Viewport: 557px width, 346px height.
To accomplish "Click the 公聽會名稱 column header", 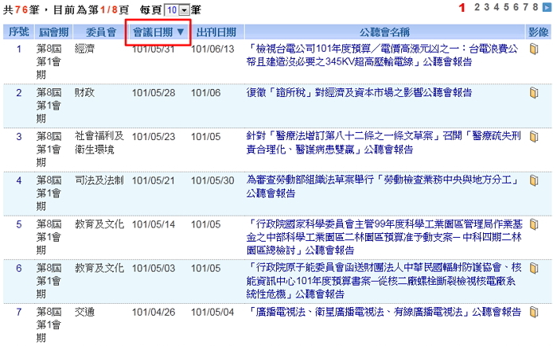I will [384, 33].
